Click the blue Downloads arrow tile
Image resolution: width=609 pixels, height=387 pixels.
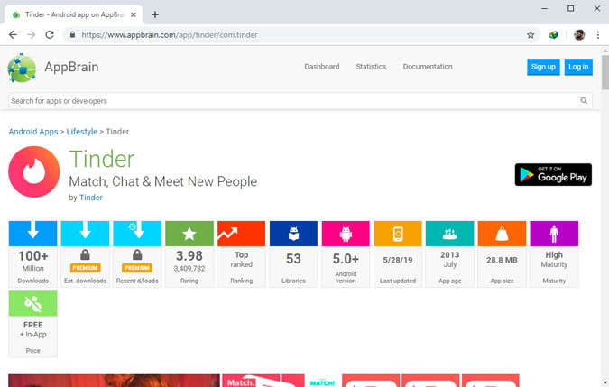click(x=33, y=253)
